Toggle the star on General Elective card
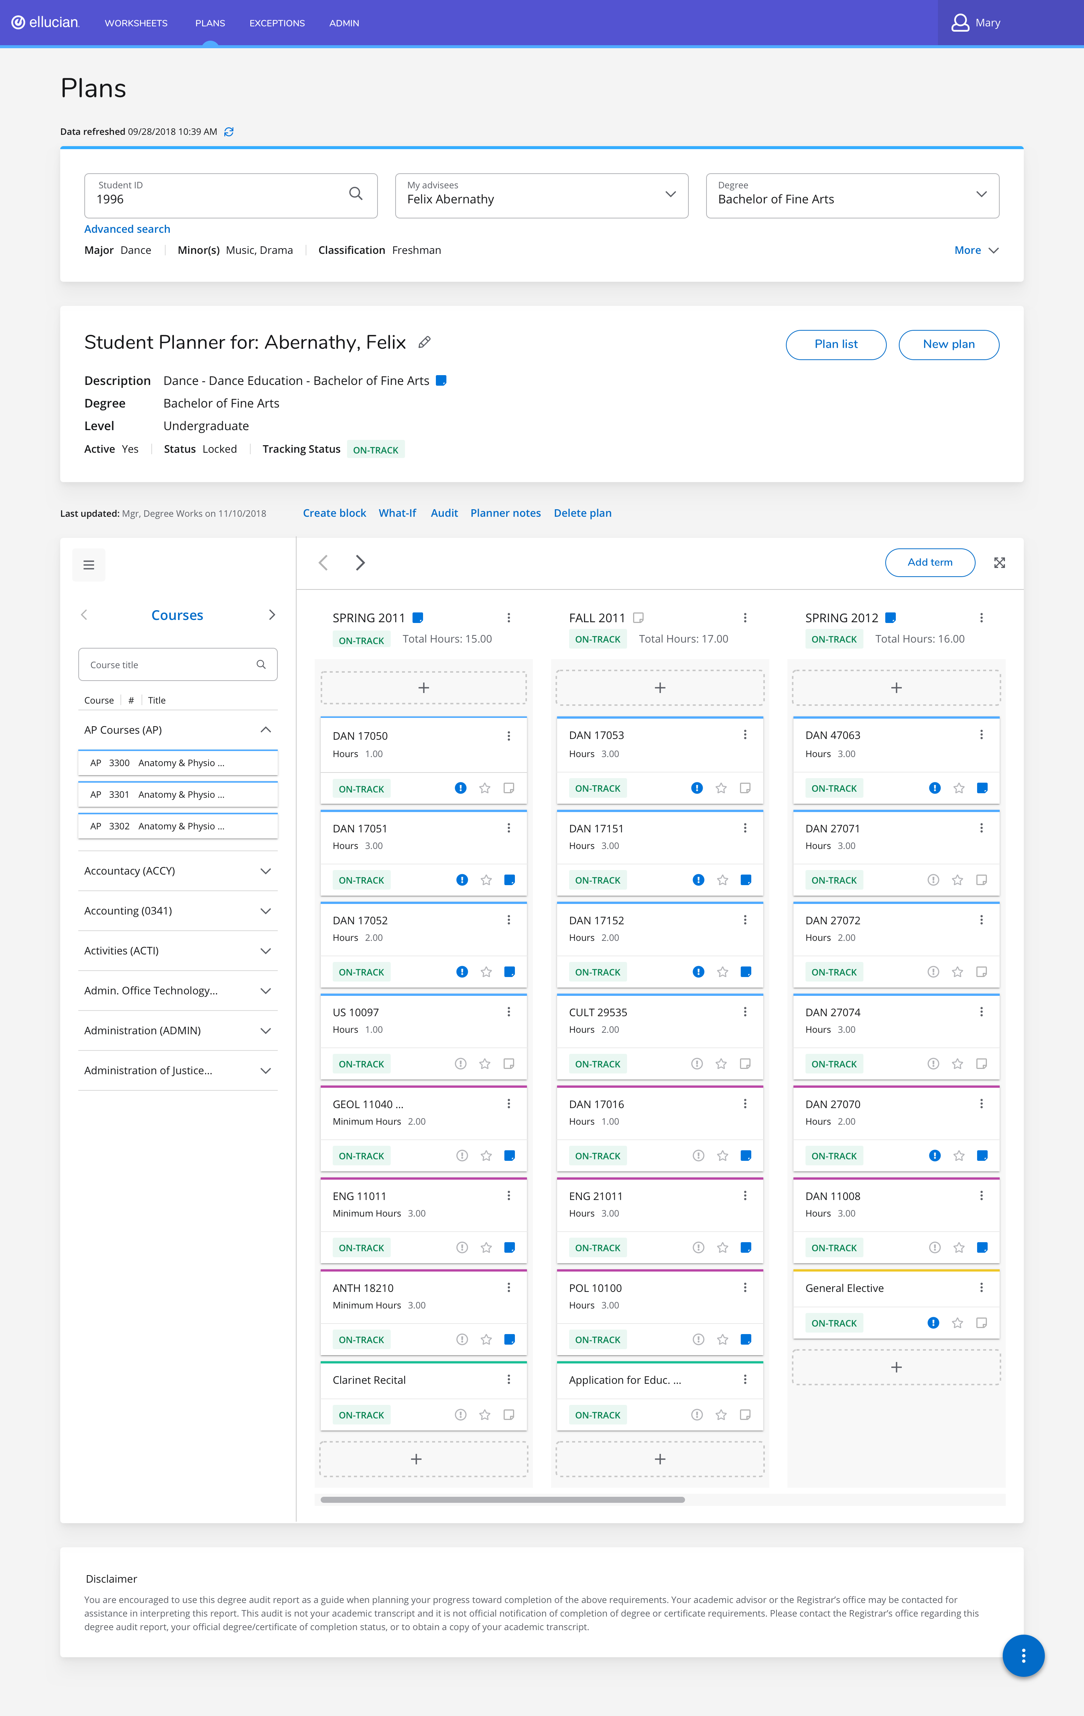The image size is (1084, 1716). point(957,1323)
